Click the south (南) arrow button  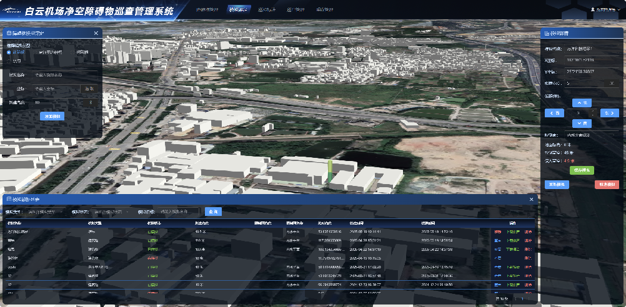coord(582,124)
